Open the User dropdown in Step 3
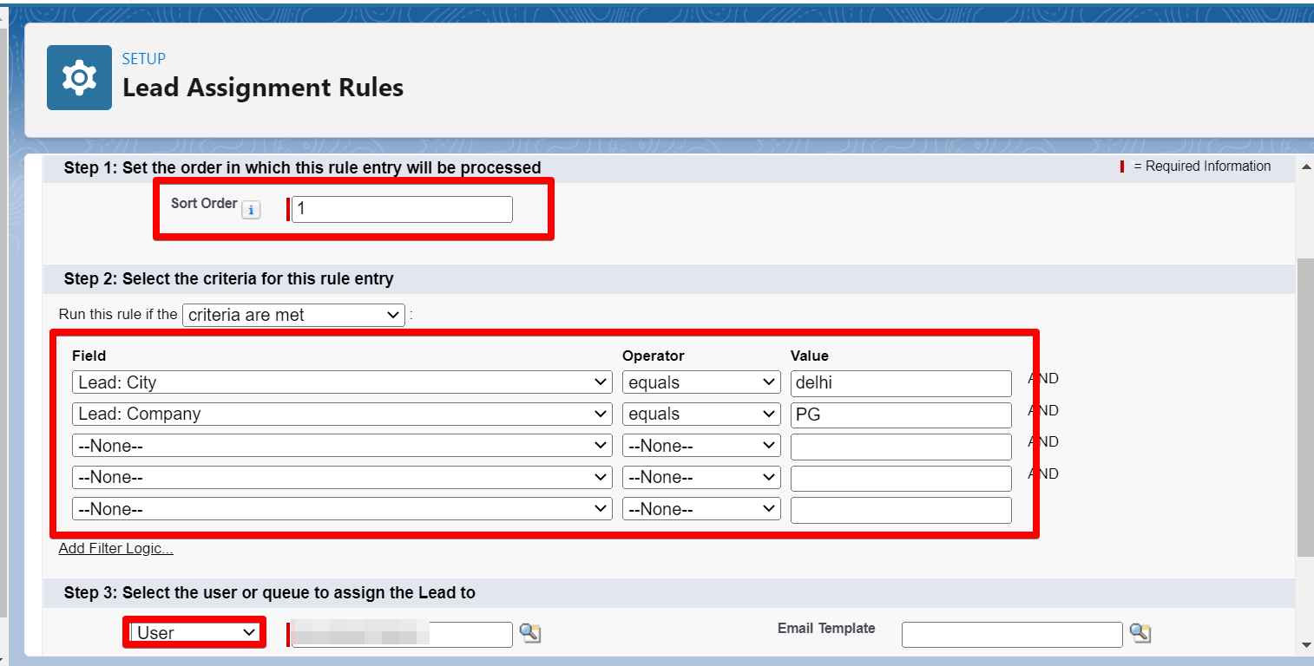Screen dimensions: 1314x666 pyautogui.click(x=193, y=633)
